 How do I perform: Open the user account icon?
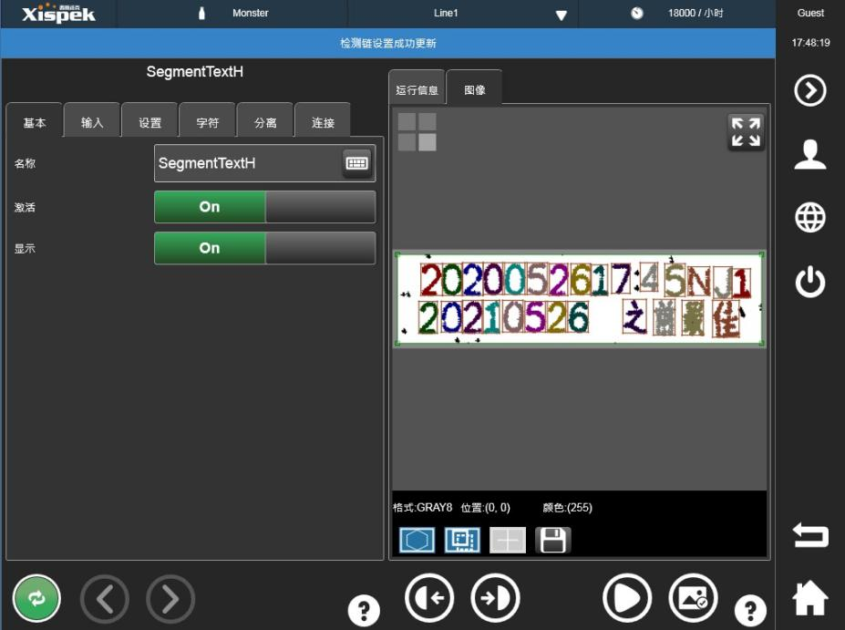pos(810,154)
